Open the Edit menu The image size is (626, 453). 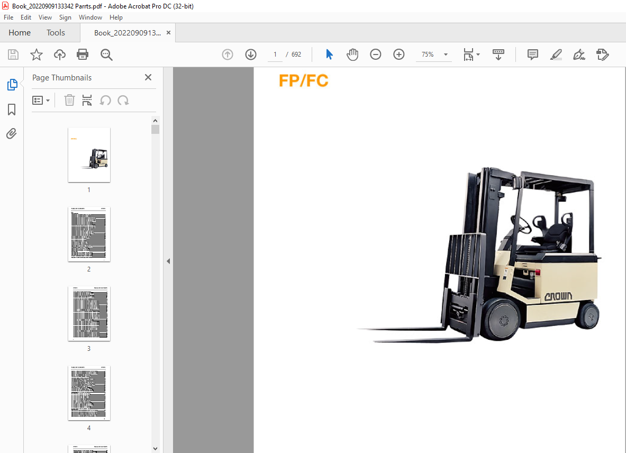26,17
